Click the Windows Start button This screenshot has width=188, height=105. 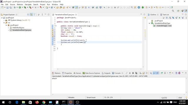pyautogui.click(x=3, y=102)
